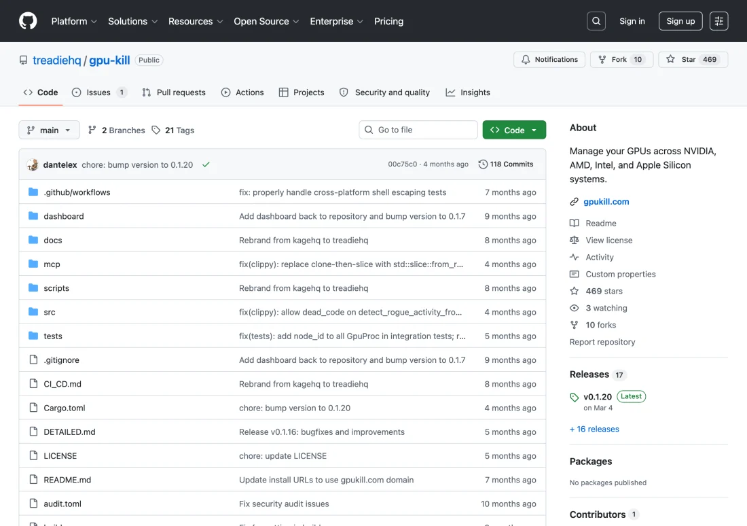
Task: Open the main branch selector dropdown
Action: [49, 130]
